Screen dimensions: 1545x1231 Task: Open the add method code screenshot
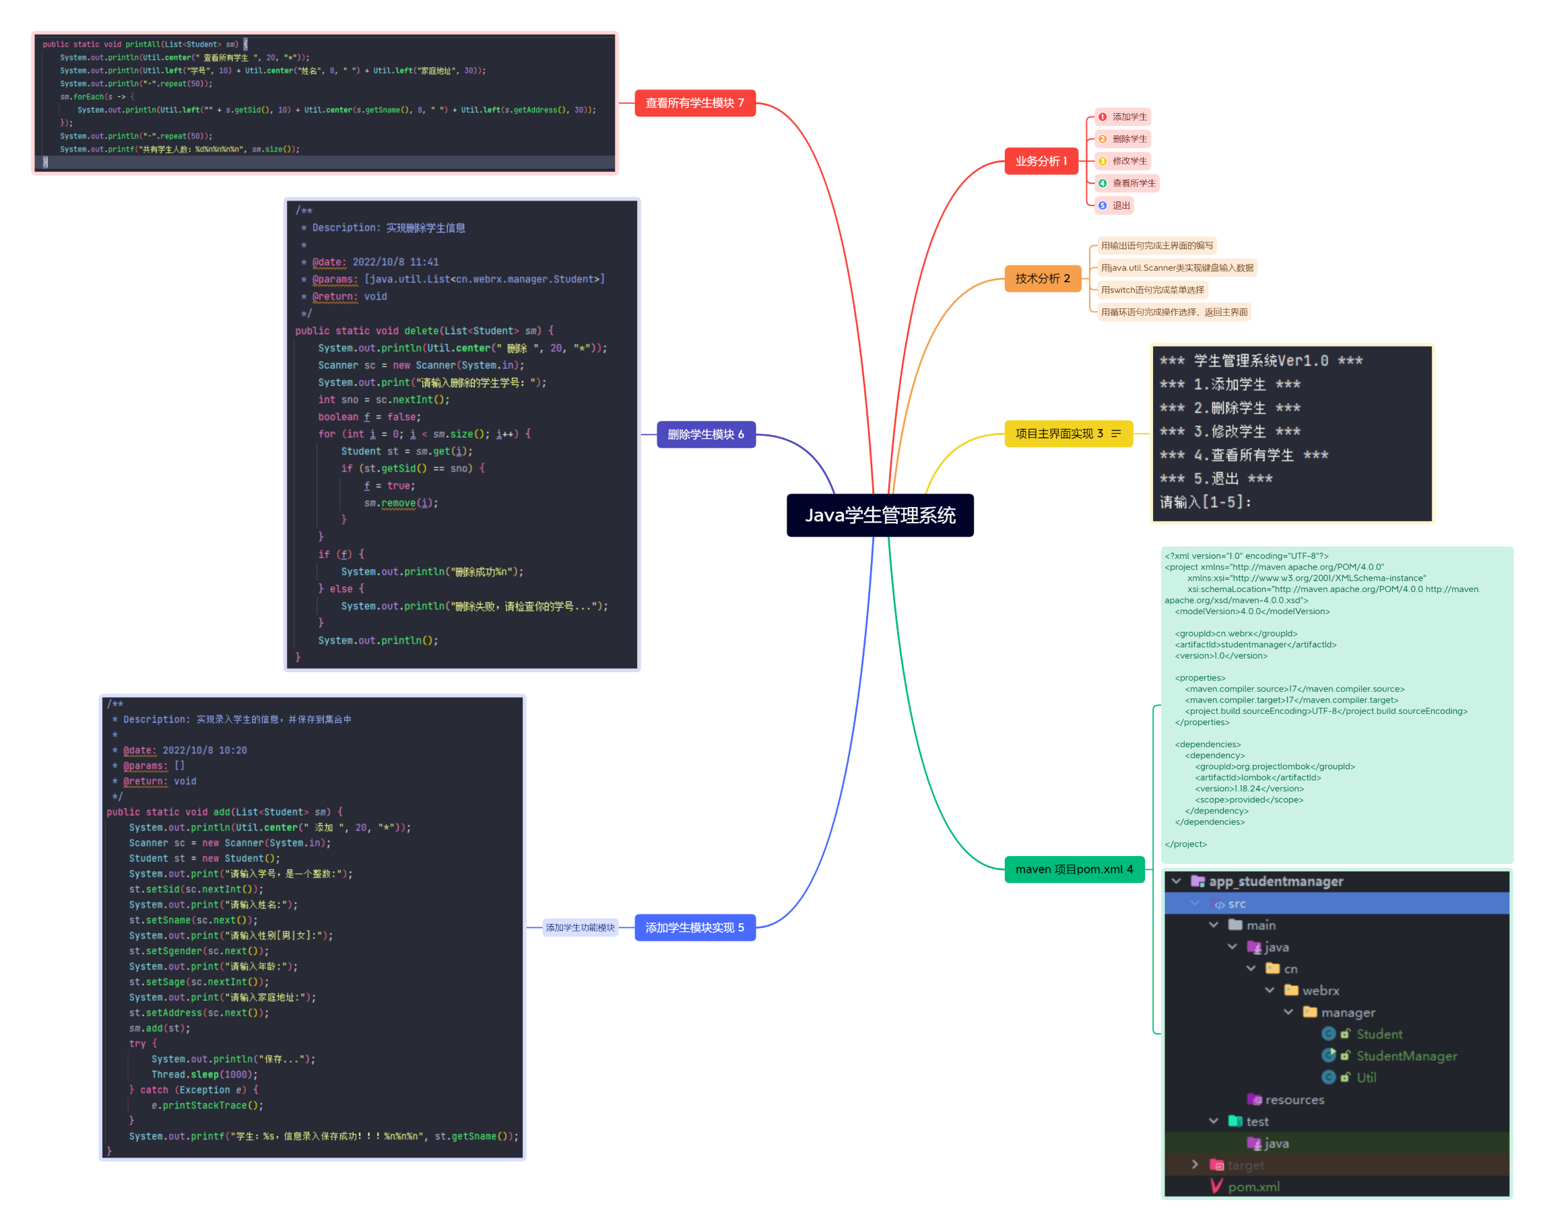[x=313, y=927]
